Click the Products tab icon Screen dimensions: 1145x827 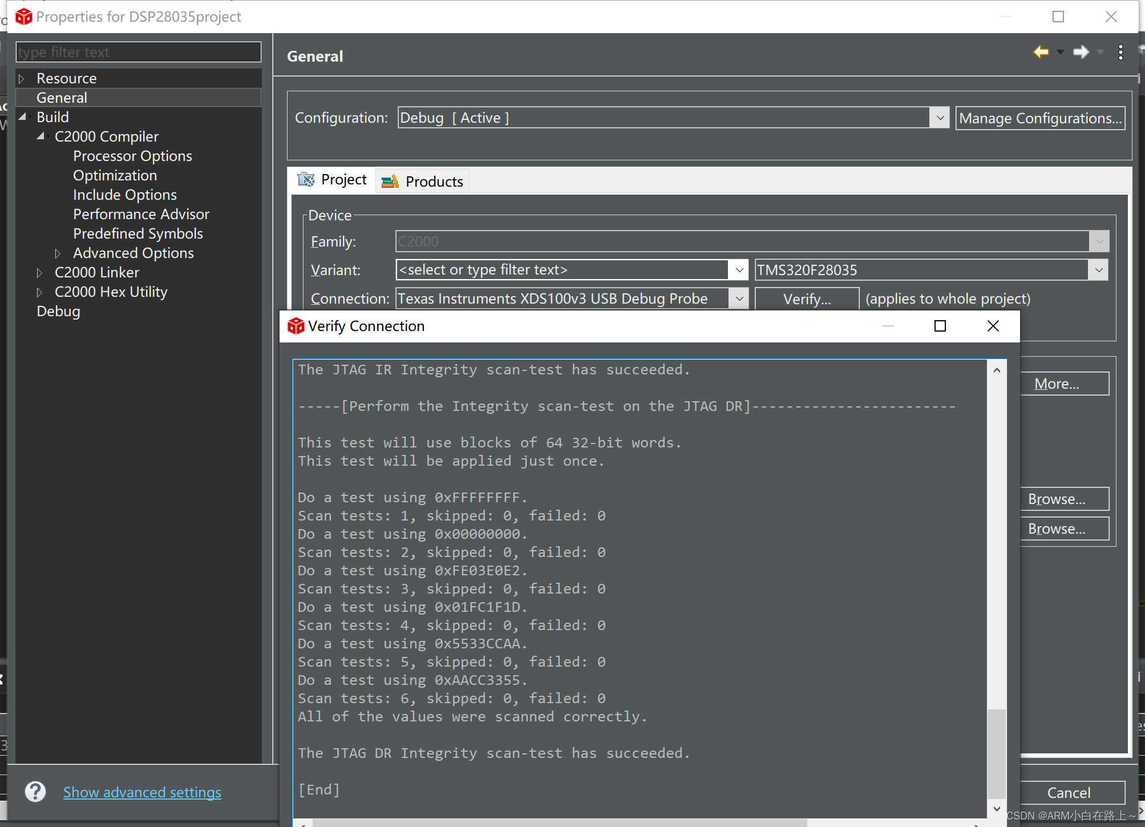[x=390, y=181]
